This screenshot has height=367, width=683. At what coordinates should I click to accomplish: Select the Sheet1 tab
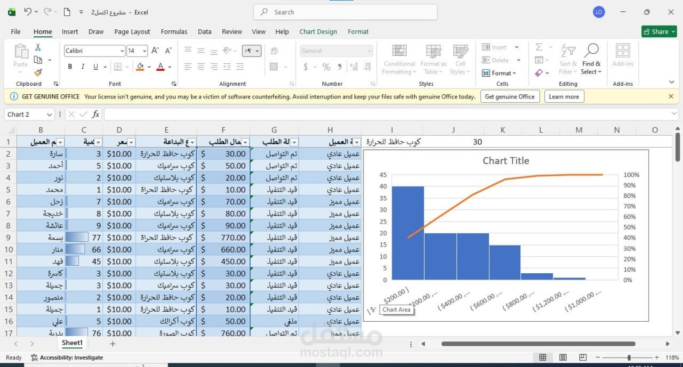pos(72,343)
